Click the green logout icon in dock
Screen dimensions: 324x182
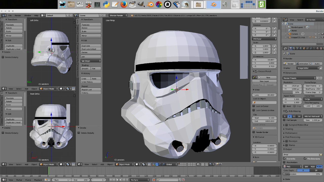pos(261,4)
